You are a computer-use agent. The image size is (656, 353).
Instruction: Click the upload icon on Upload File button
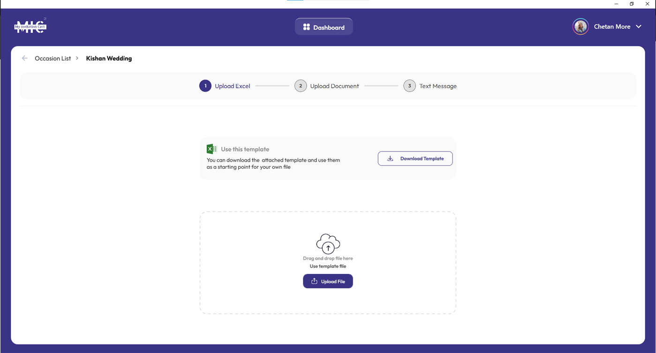[x=313, y=281]
